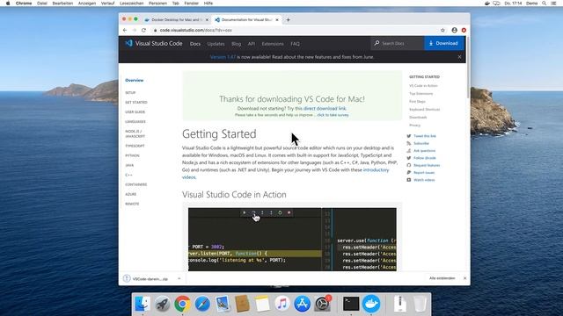The image size is (563, 316).
Task: Open the Chrome menu in macOS menu bar
Action: [24, 4]
